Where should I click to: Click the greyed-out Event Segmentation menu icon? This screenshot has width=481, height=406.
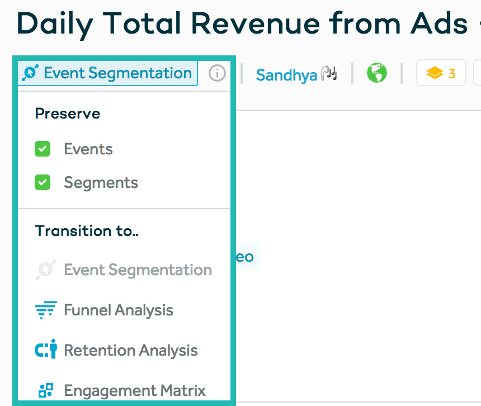(x=45, y=270)
